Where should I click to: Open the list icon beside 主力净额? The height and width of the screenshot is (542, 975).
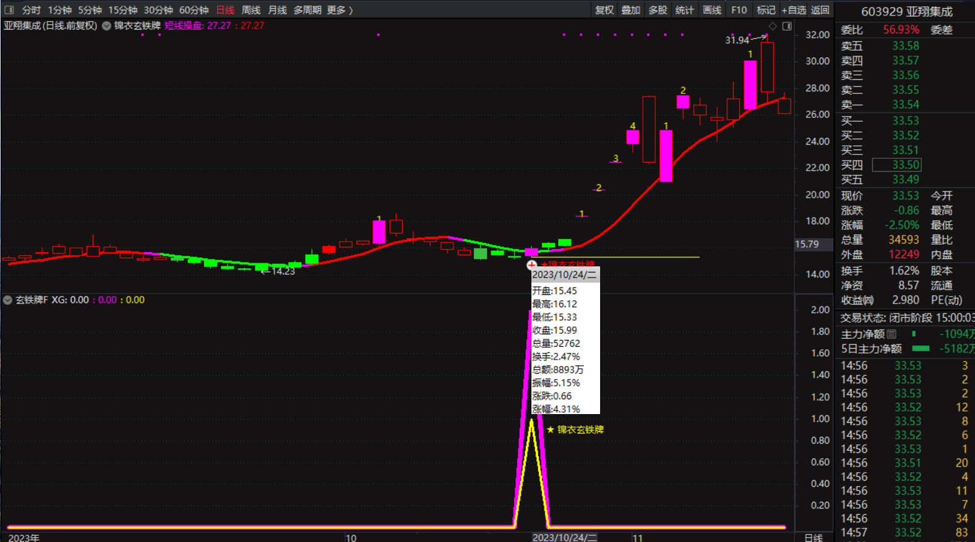[x=891, y=334]
